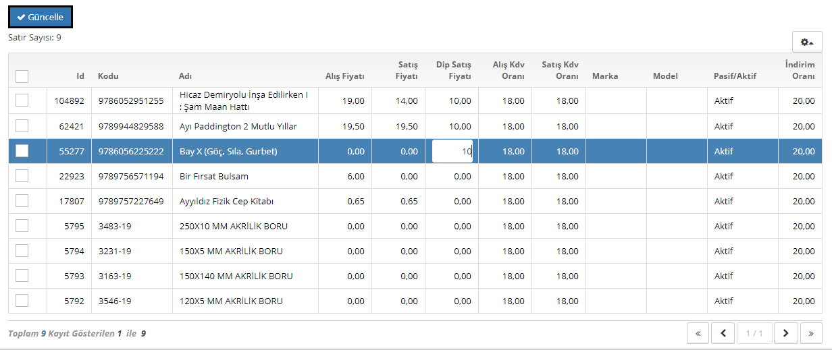The image size is (832, 350).
Task: Select checkbox for Ayı Paddington row
Action: point(22,126)
